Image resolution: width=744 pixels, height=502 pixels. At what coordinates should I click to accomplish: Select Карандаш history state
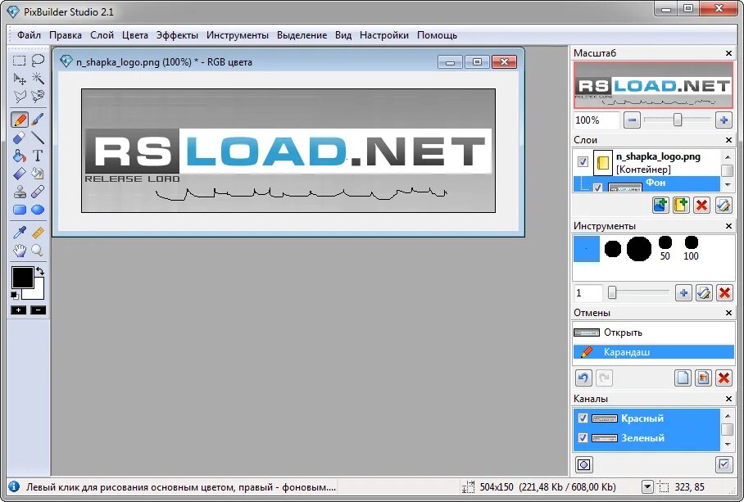click(653, 352)
